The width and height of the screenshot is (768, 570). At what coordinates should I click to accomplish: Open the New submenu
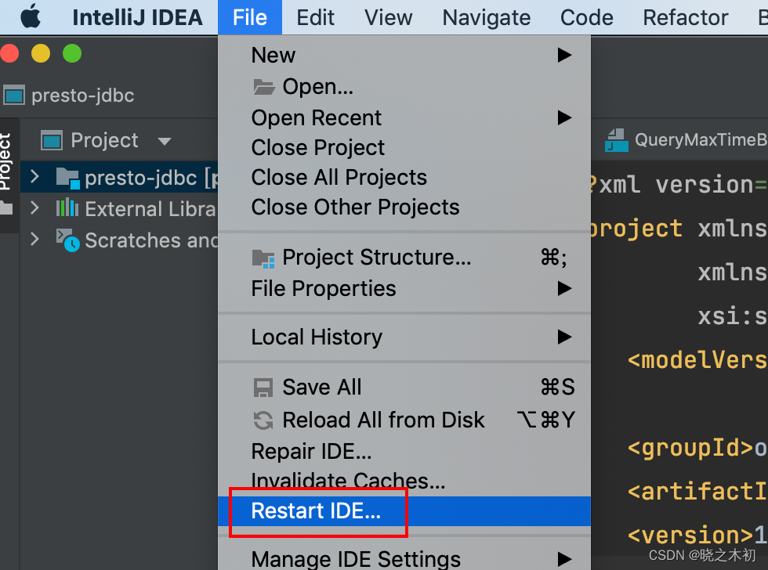coord(274,56)
